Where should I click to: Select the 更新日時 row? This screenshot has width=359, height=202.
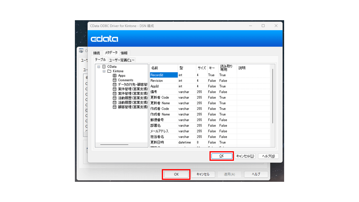coord(210,142)
